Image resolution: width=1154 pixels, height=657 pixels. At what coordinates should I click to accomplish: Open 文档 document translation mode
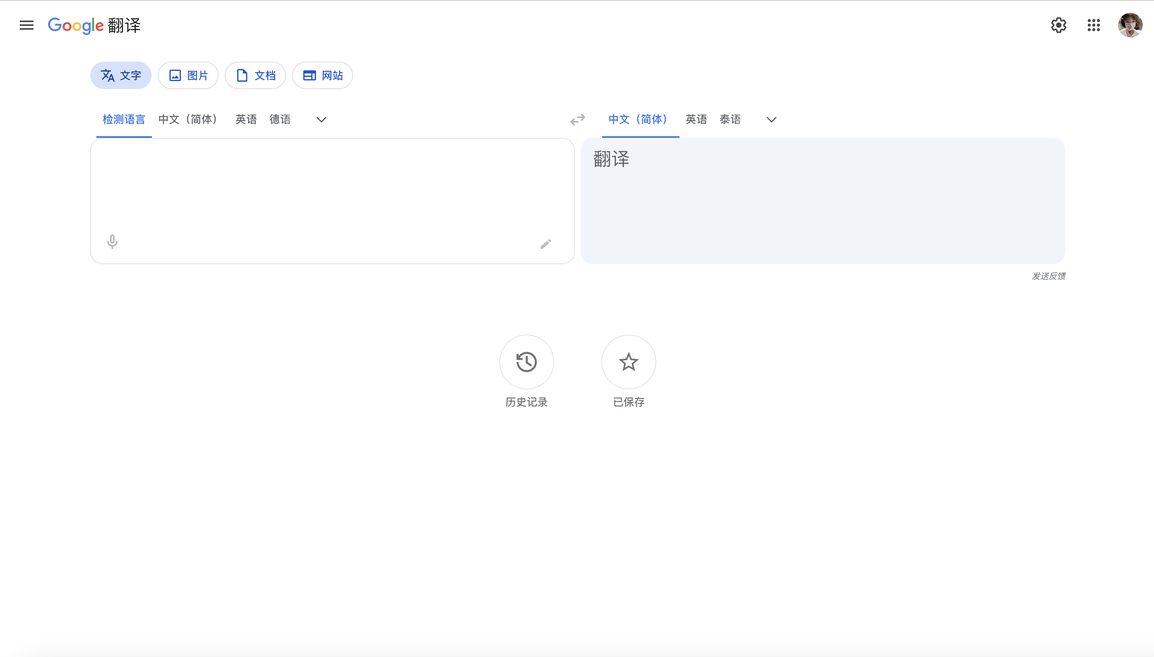click(x=255, y=75)
